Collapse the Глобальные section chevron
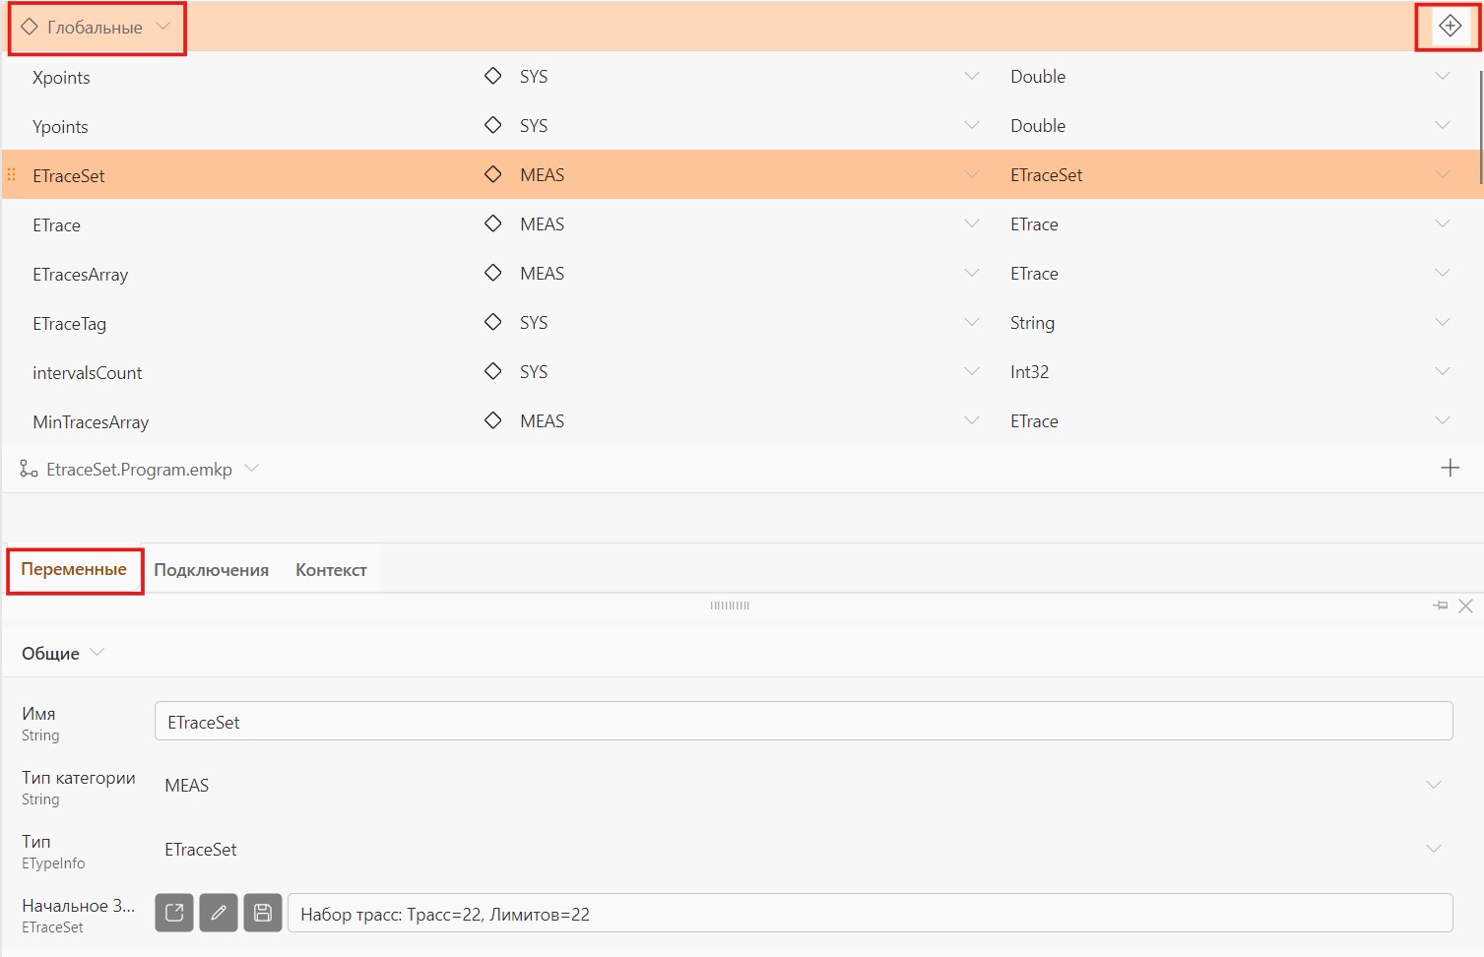 (x=163, y=26)
